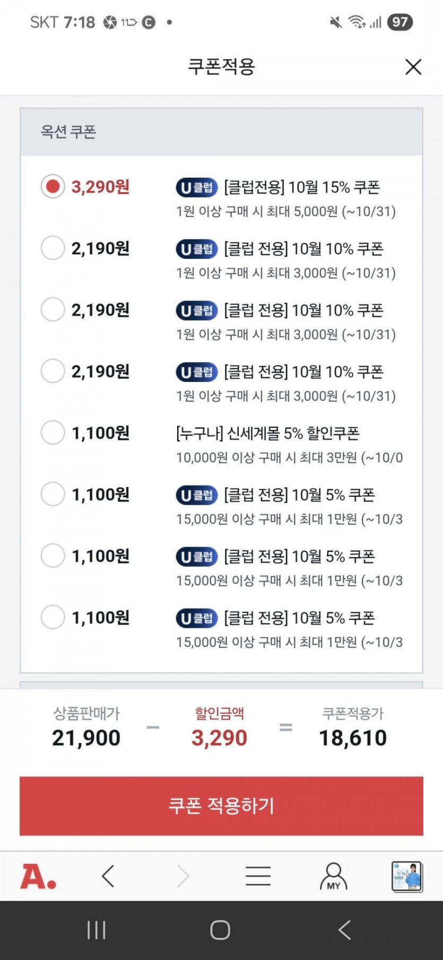Select the last 1,100원 coupon radio button
443x960 pixels.
pos(53,617)
